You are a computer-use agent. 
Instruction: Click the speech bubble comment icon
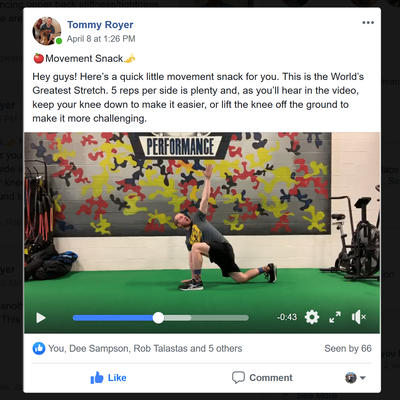click(238, 378)
